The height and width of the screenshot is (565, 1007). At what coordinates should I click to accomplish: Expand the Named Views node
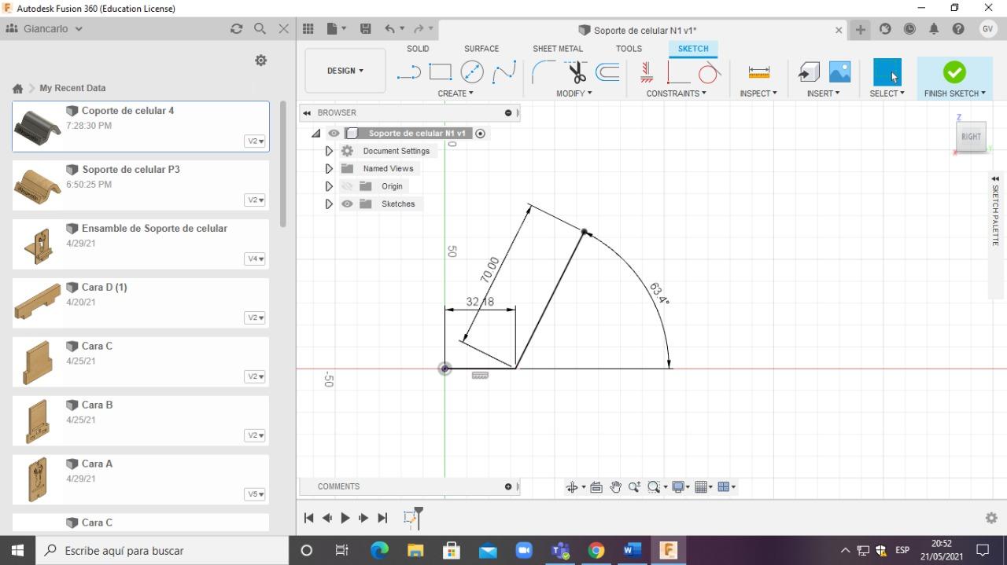[x=329, y=168]
